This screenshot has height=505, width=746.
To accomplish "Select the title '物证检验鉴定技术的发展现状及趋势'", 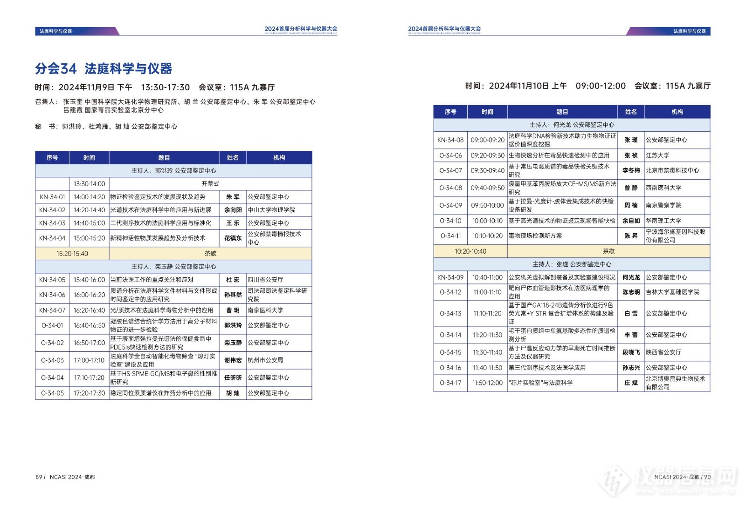I will tap(158, 197).
